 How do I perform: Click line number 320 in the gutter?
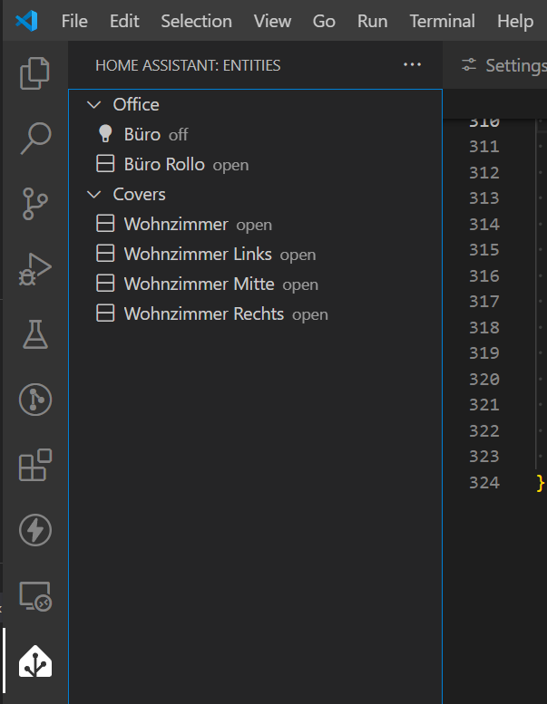coord(484,380)
